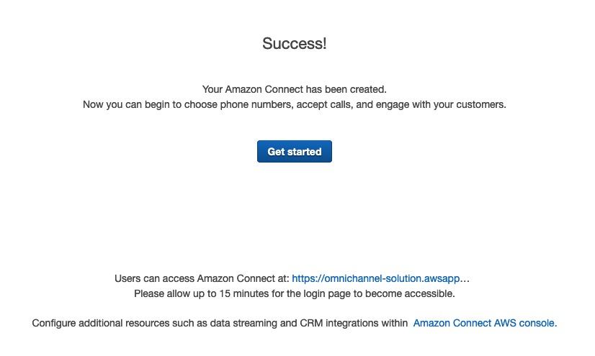Click the word 'within' before the console link
The image size is (595, 356).
pyautogui.click(x=395, y=323)
